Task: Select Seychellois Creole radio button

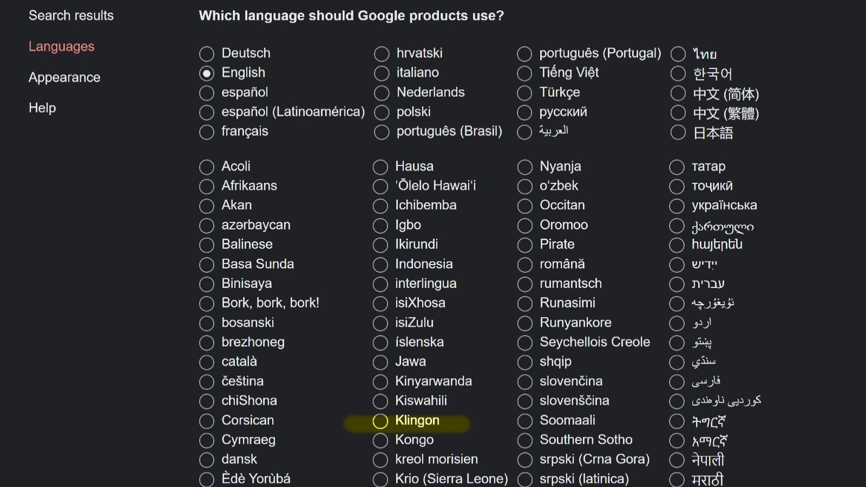Action: (x=525, y=343)
